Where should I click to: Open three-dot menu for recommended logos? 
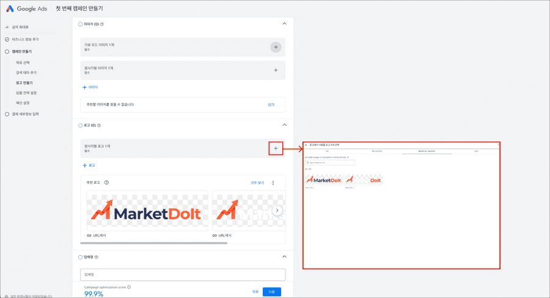(273, 183)
